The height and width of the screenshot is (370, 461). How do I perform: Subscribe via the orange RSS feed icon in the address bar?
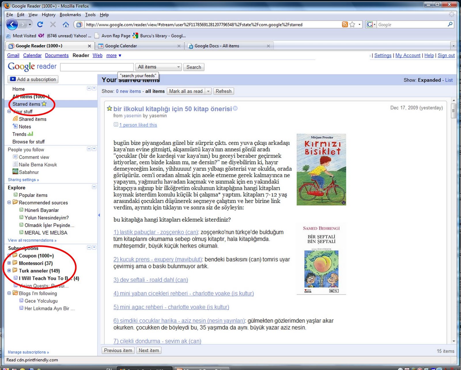pyautogui.click(x=345, y=25)
